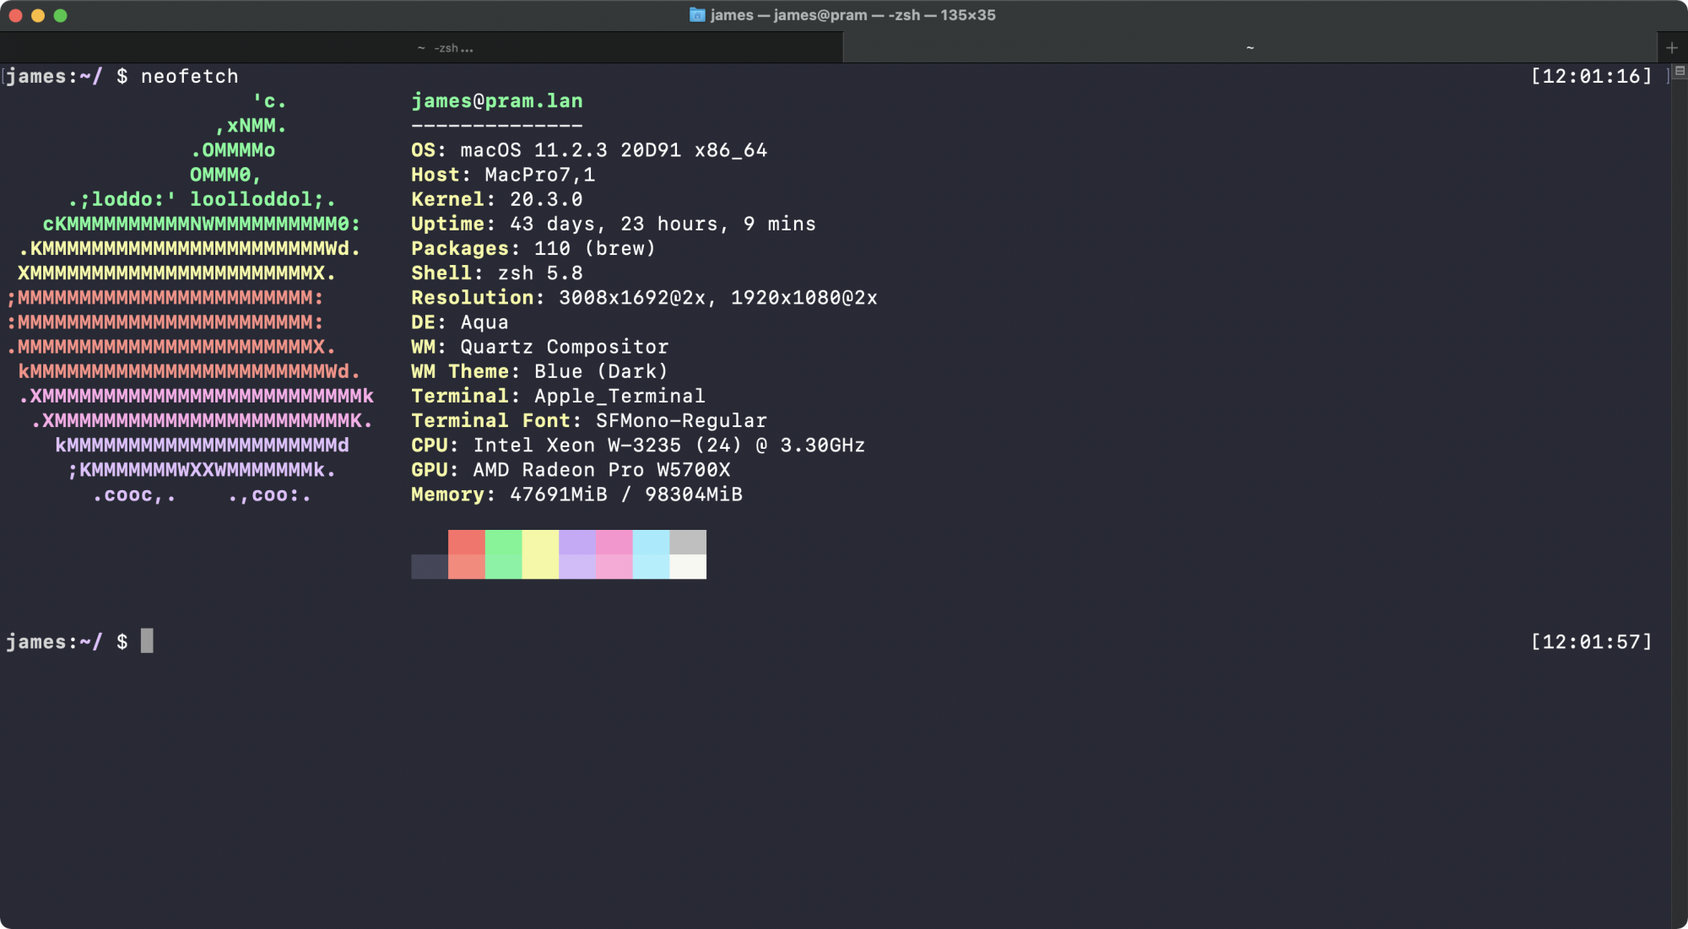Click the terminal vertical scrollbar track
The width and height of the screenshot is (1688, 929).
[x=1679, y=506]
